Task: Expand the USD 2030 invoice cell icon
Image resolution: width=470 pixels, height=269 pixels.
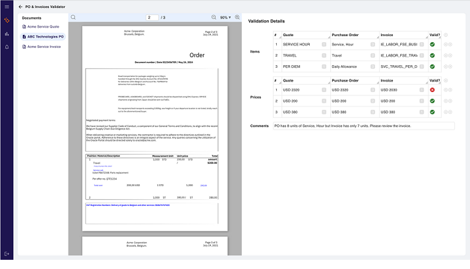Action: point(421,90)
